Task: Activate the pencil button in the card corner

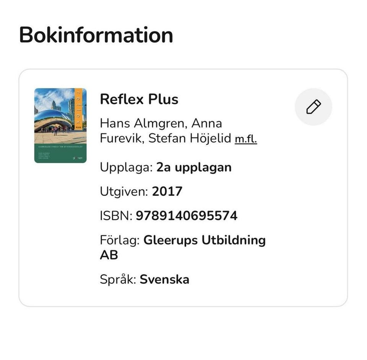Action: coord(313,106)
